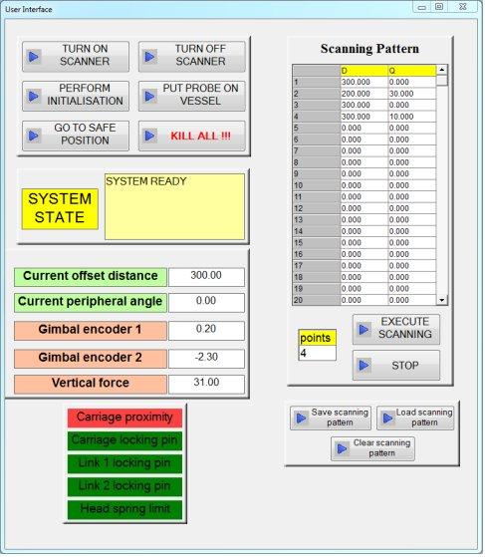This screenshot has height=557, width=485.
Task: Click the blue arrow icon on STOP
Action: (364, 365)
